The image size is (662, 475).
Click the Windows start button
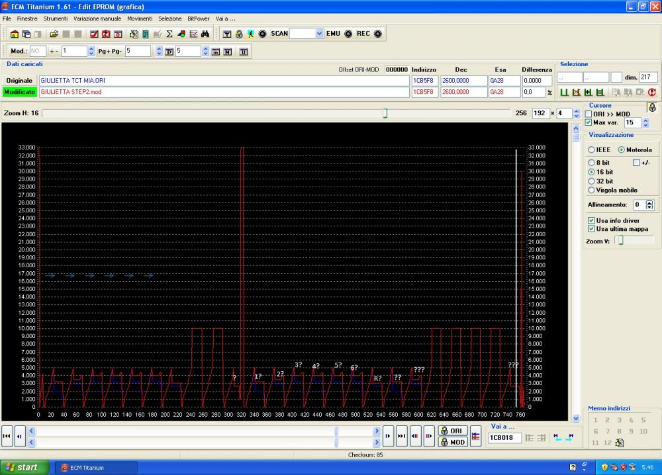[x=24, y=468]
